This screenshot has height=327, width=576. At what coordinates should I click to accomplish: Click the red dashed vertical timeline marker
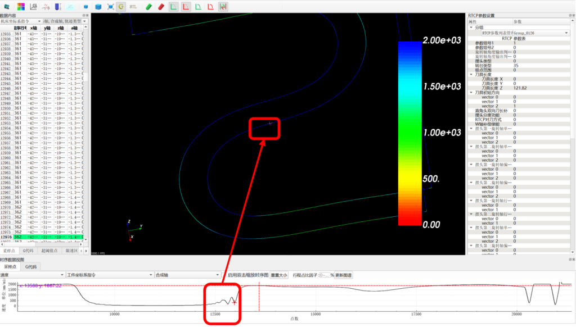(x=259, y=297)
